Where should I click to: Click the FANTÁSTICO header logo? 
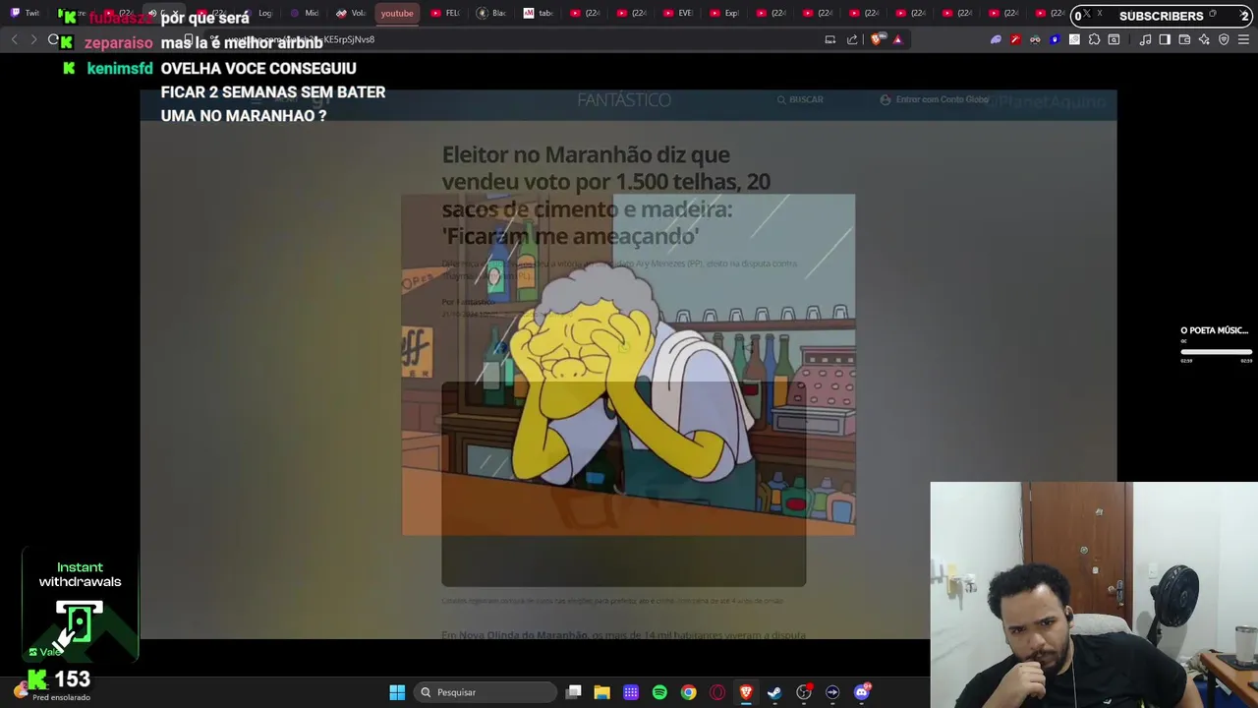coord(624,100)
